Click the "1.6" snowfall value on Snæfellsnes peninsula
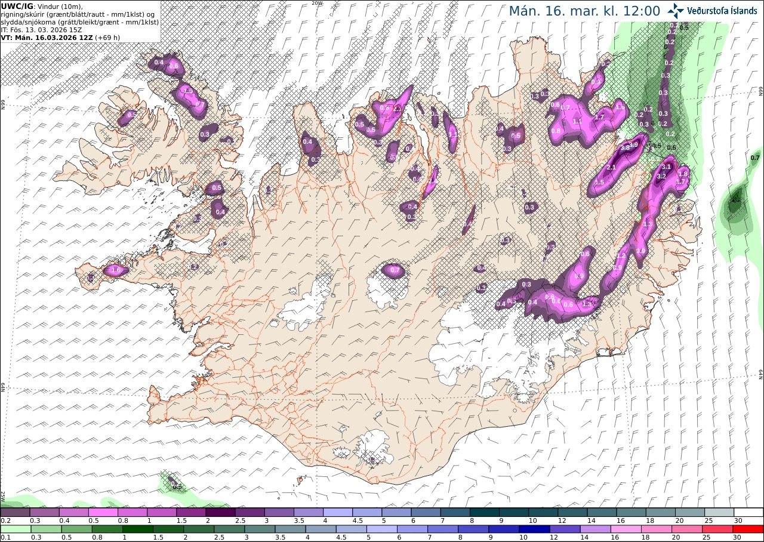 pyautogui.click(x=116, y=270)
